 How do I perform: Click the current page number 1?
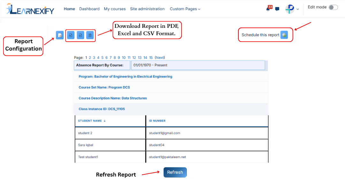pos(86,58)
